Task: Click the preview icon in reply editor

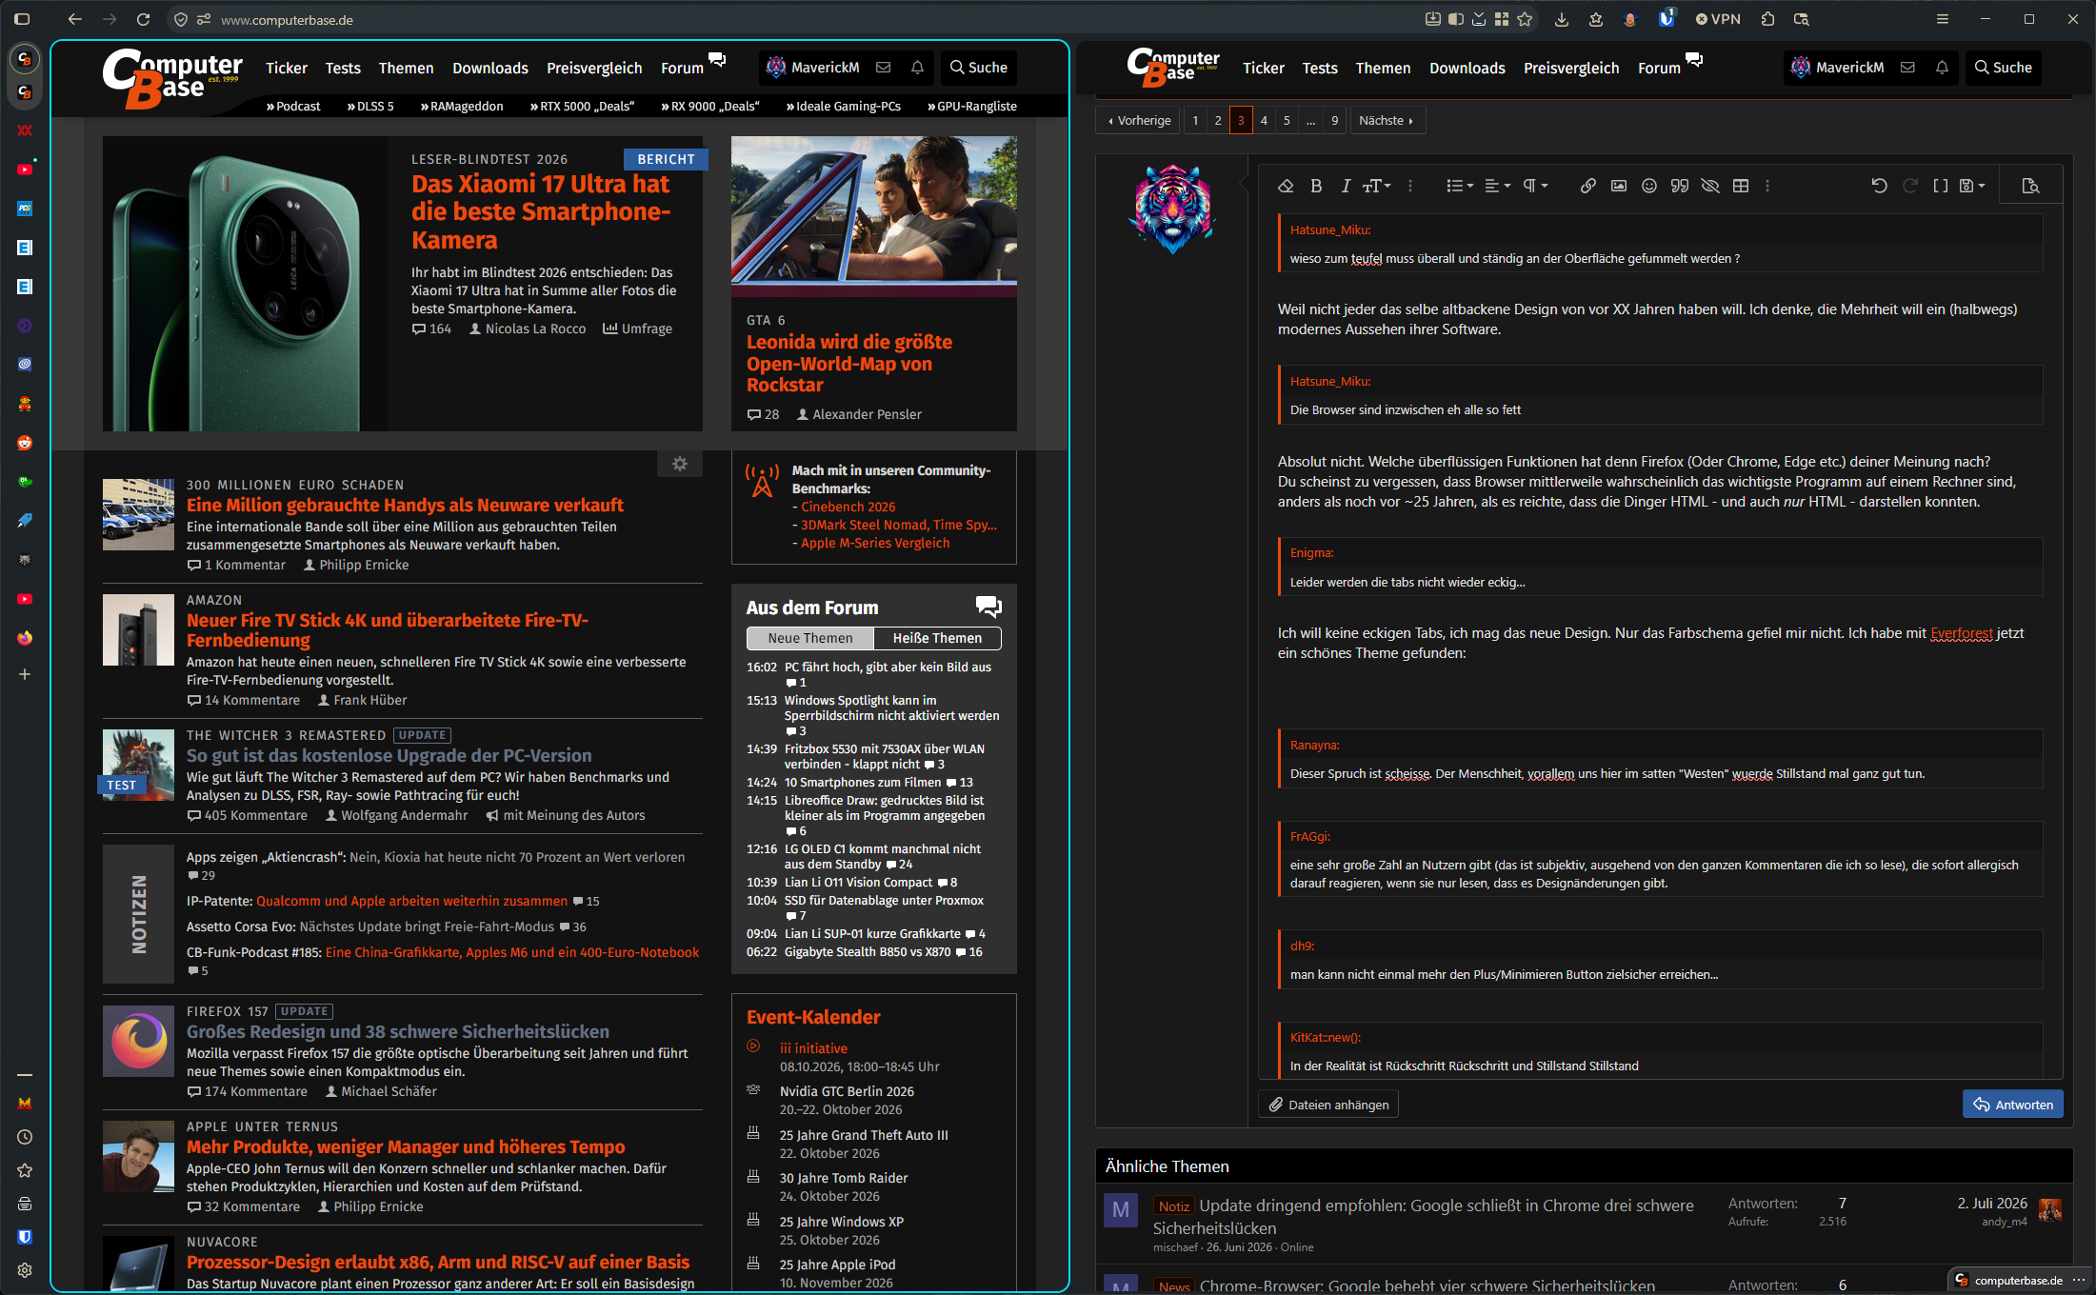Action: click(2030, 186)
